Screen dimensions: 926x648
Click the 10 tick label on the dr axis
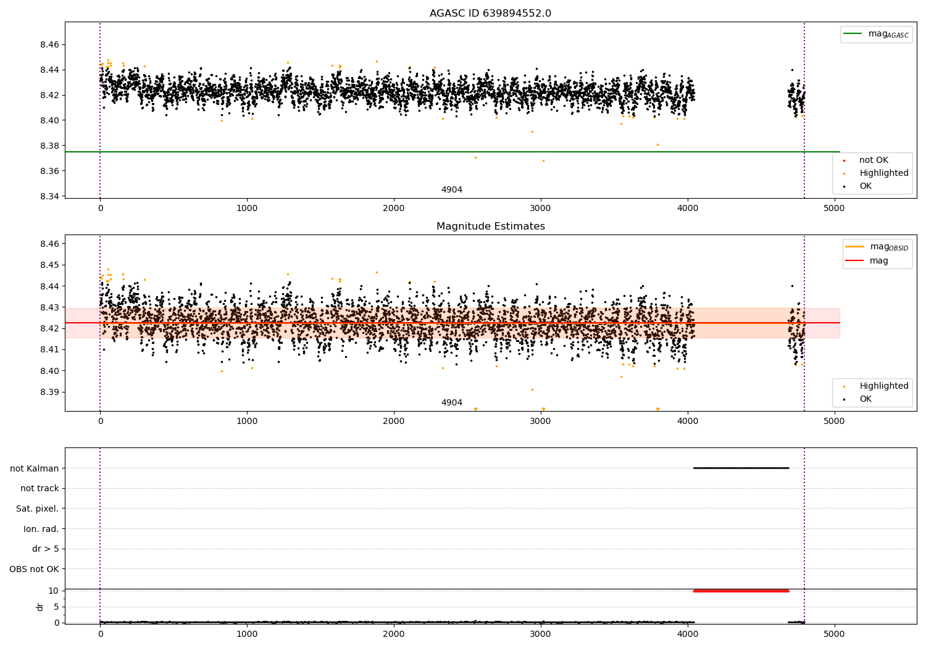coord(54,591)
